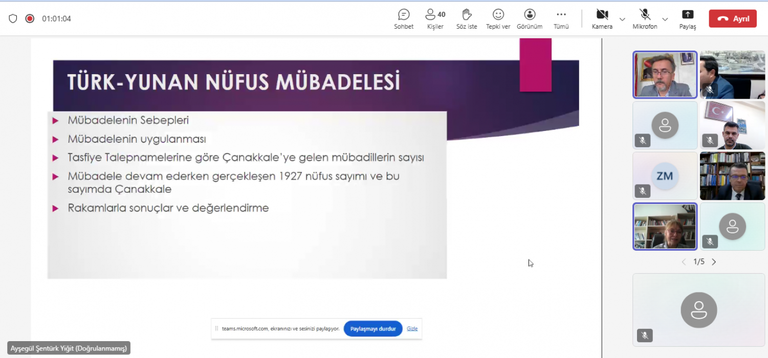Show the Kişiler participants list

(435, 19)
